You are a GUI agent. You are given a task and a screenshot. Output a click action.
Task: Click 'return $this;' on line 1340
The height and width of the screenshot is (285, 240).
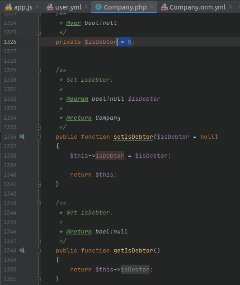pos(93,175)
